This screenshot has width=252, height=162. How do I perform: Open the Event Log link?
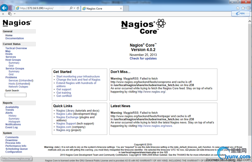point(11,127)
